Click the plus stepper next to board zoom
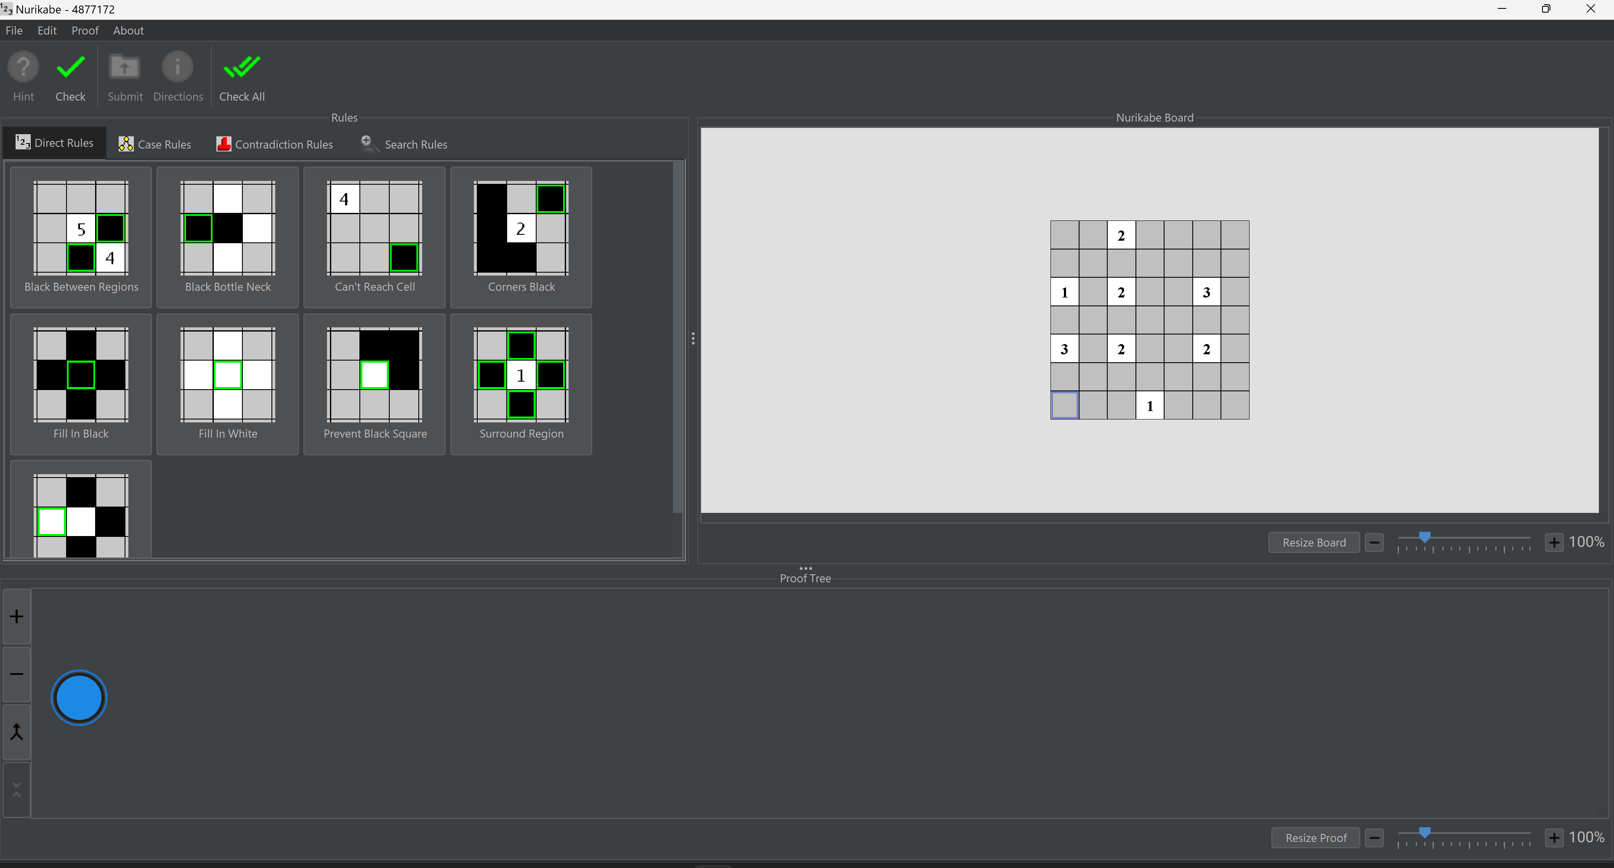This screenshot has width=1614, height=868. 1554,542
